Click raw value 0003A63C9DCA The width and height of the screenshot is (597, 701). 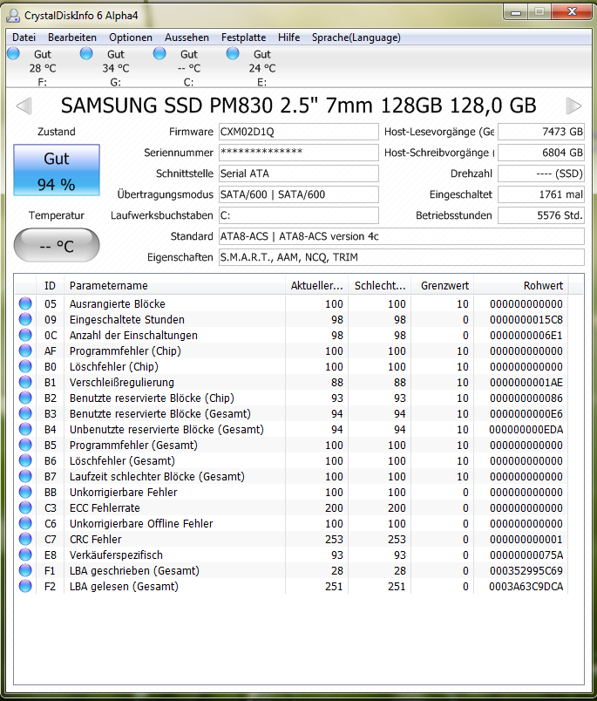pos(526,587)
